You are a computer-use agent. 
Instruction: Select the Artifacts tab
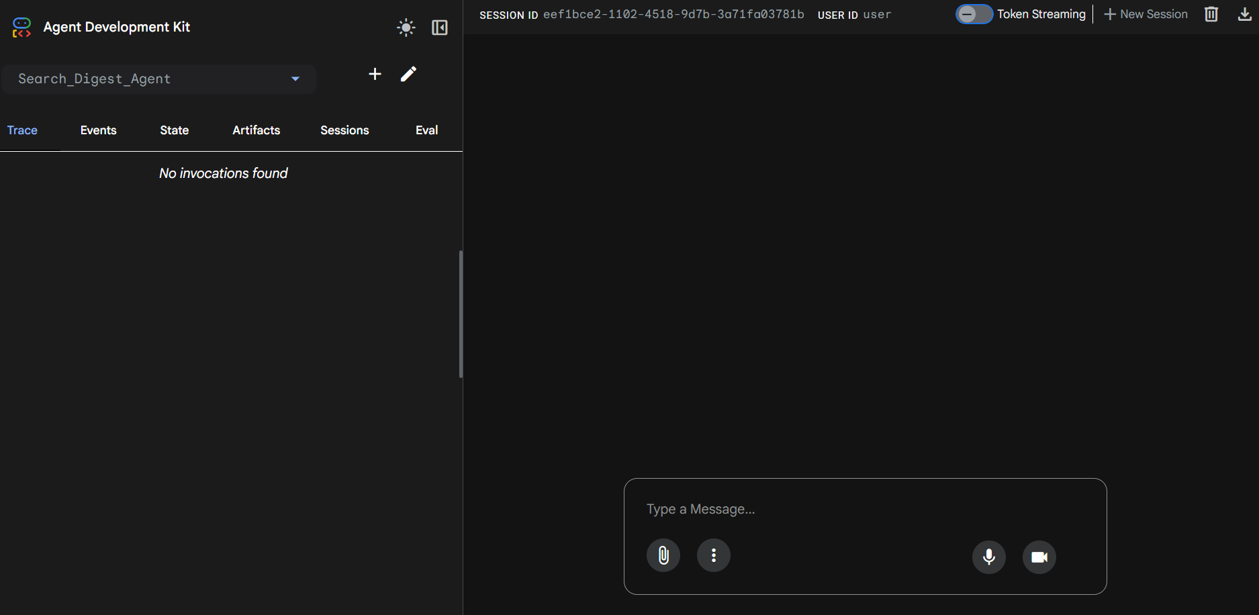click(256, 130)
